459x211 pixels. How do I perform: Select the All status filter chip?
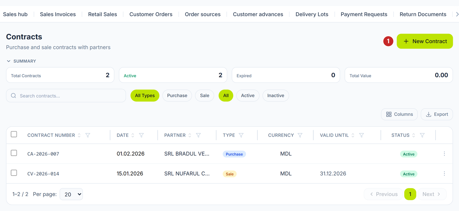226,96
